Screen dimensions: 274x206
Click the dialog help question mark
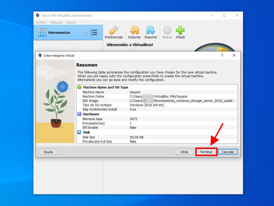222,55
